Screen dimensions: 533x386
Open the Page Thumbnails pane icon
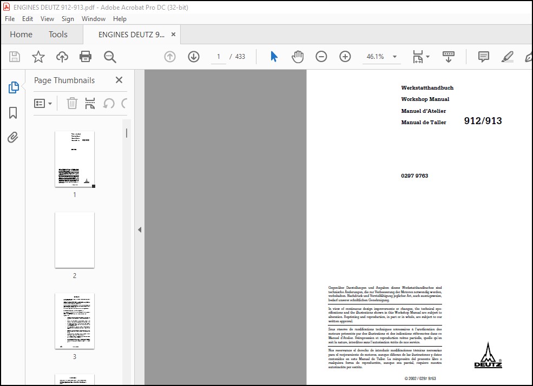coord(14,87)
